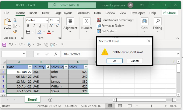Click the vertical scrollbar down arrow

pyautogui.click(x=179, y=95)
